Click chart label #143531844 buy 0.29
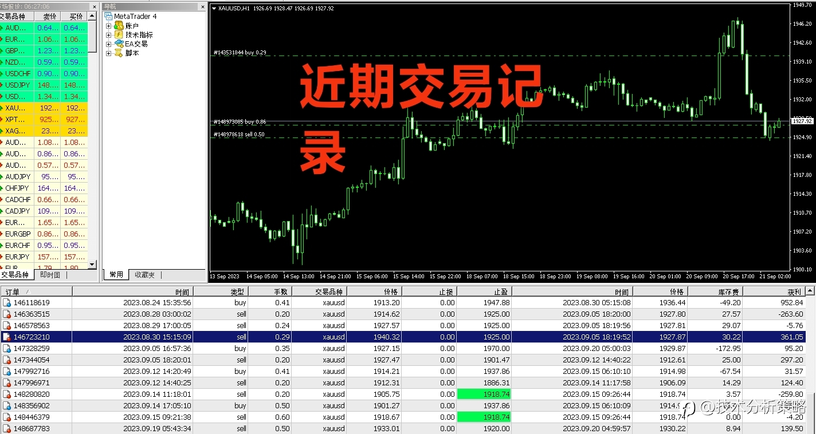This screenshot has height=434, width=816. (240, 53)
